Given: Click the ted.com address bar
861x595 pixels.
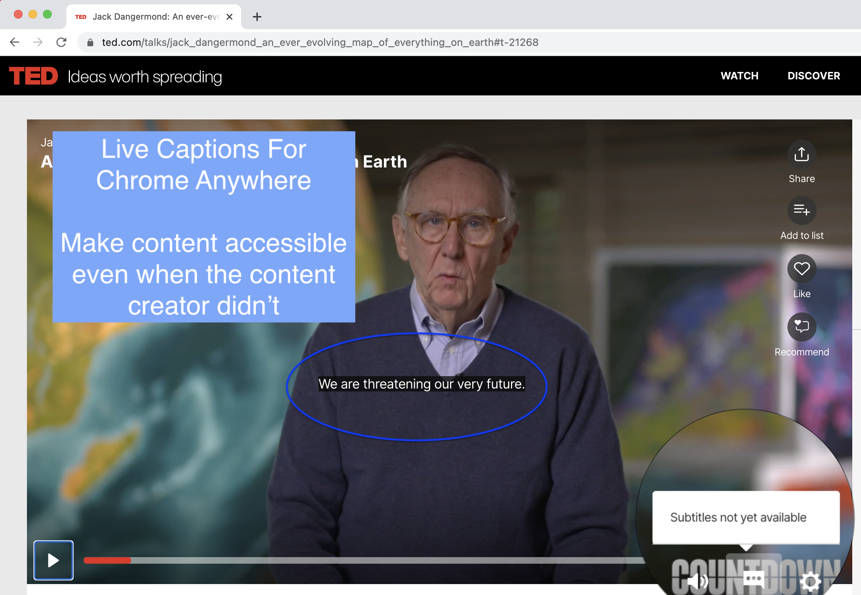Looking at the screenshot, I should pos(320,42).
